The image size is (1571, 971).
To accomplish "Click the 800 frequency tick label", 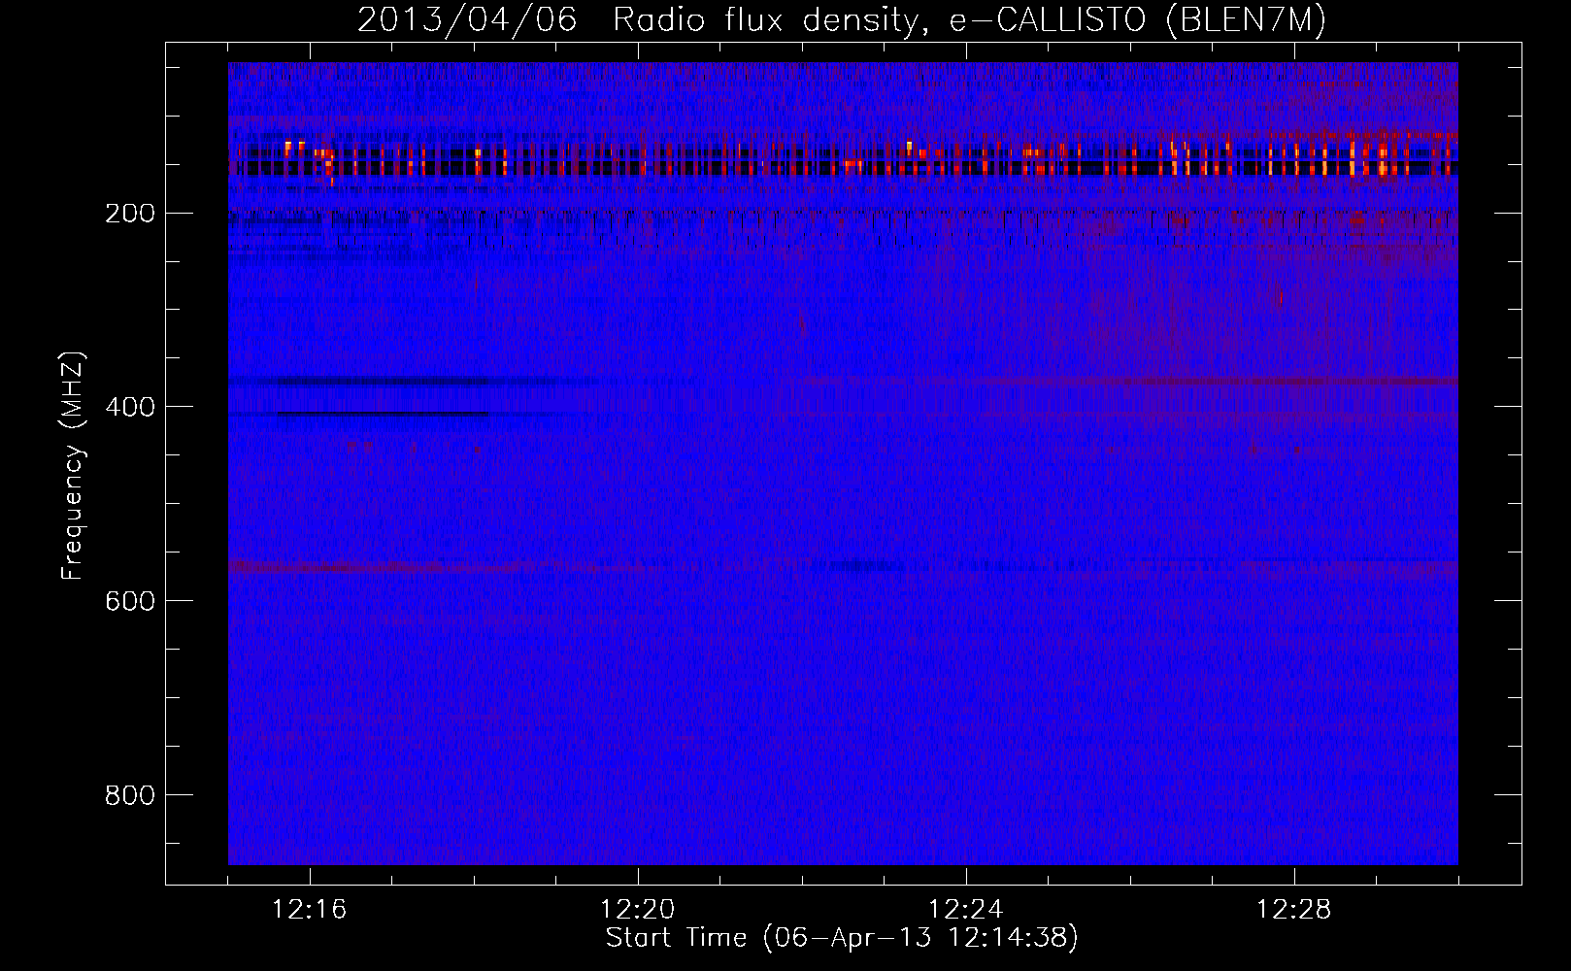I will [x=130, y=796].
